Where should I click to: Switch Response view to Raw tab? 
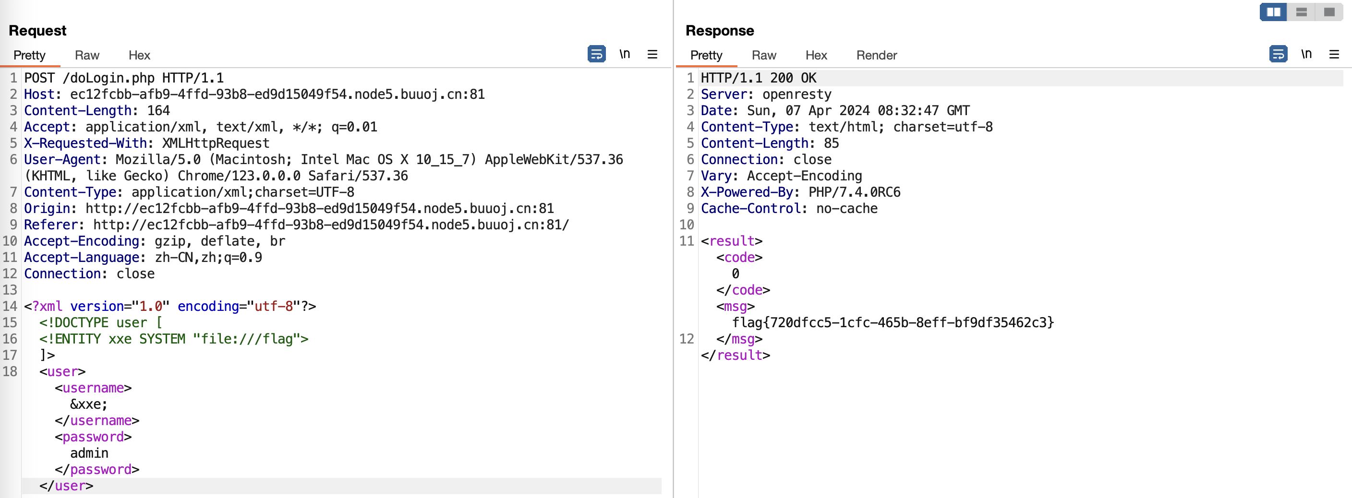coord(764,55)
